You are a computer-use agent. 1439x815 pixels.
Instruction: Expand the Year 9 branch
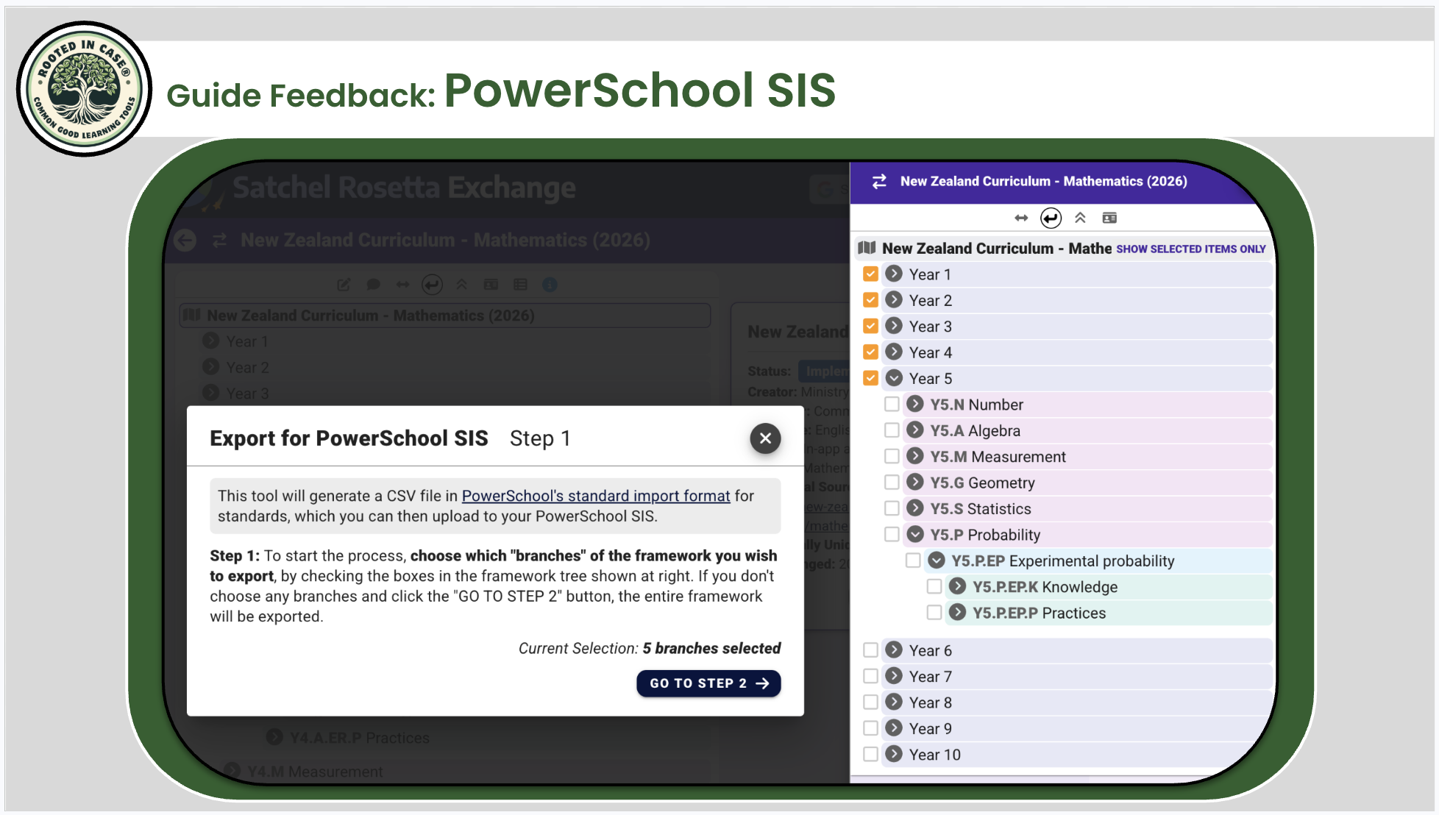894,728
